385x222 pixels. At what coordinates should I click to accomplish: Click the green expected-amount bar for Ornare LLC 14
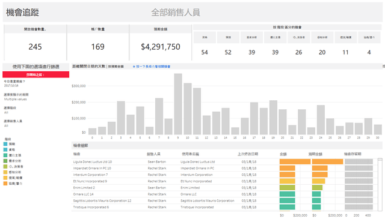[316, 194]
